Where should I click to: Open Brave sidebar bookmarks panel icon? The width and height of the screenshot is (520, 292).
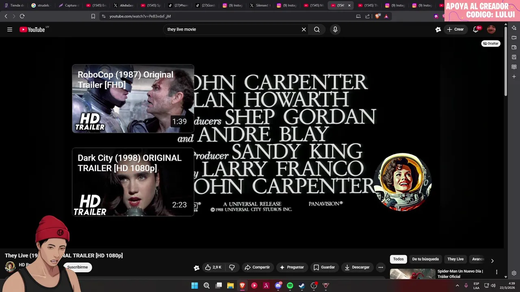pos(514,57)
